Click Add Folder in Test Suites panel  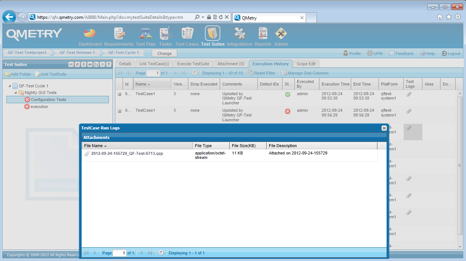[x=18, y=74]
